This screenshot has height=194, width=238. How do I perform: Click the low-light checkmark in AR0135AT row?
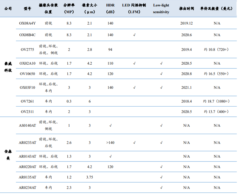[x=161, y=177]
